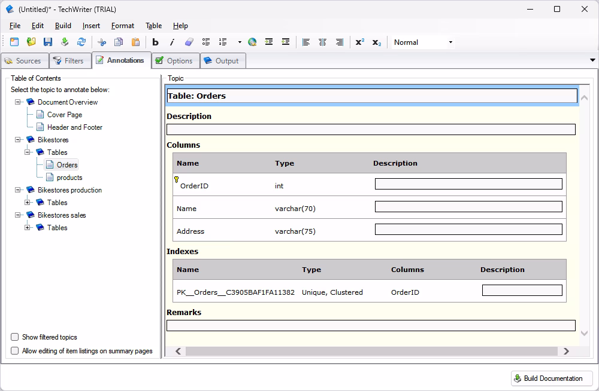Select the Cover Page topic

pyautogui.click(x=65, y=114)
